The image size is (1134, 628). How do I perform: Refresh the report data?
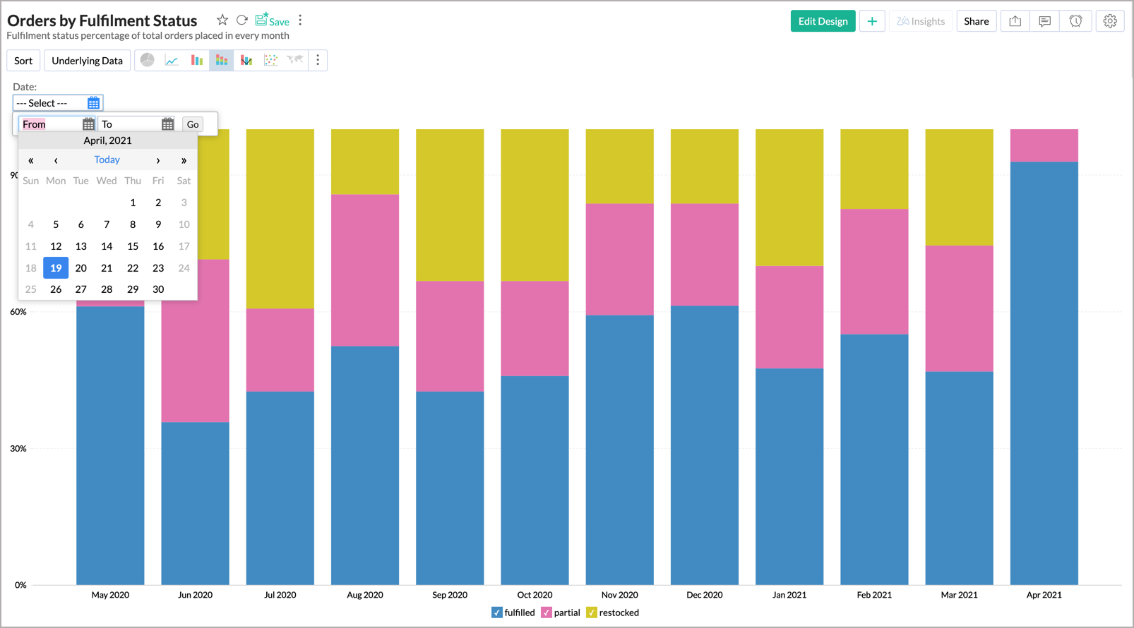[x=241, y=20]
